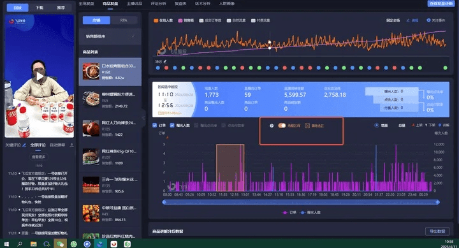The image size is (459, 248).
Task: Select the product with sales 905.6
Action: 110,186
